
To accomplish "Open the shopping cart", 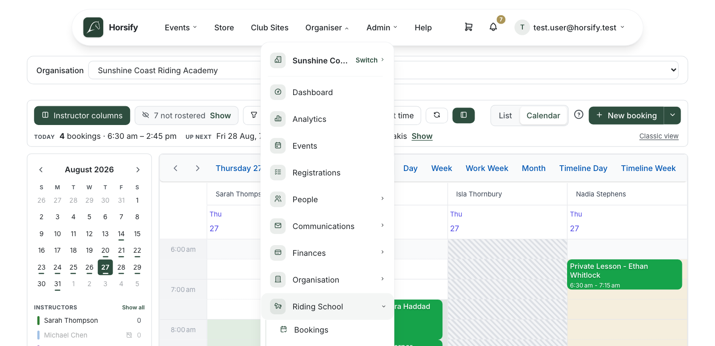I will coord(468,27).
